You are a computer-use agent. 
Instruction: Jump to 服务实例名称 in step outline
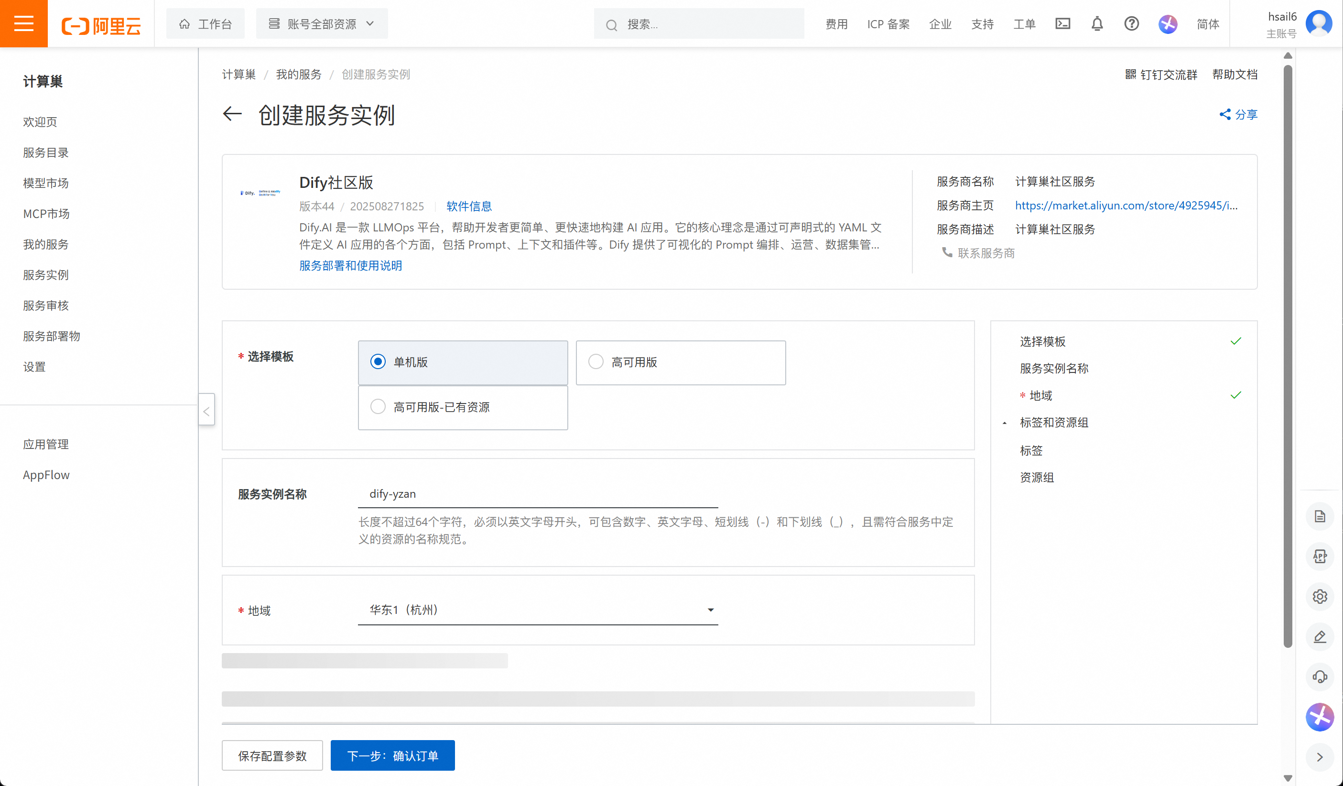[1054, 368]
